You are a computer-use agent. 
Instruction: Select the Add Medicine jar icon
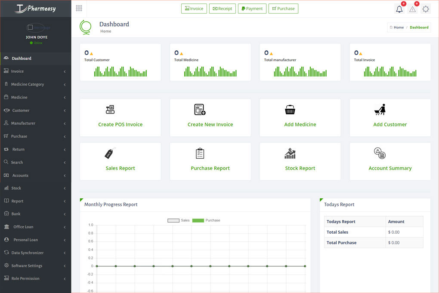pos(289,109)
